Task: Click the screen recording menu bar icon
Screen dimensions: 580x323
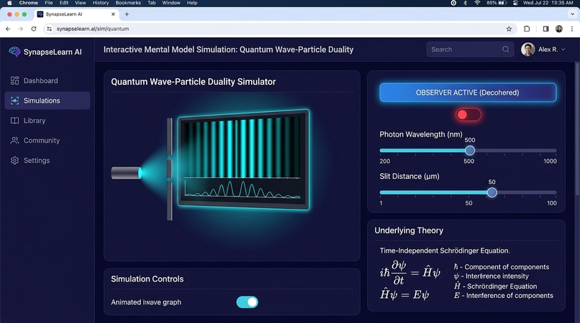Action: (453, 3)
